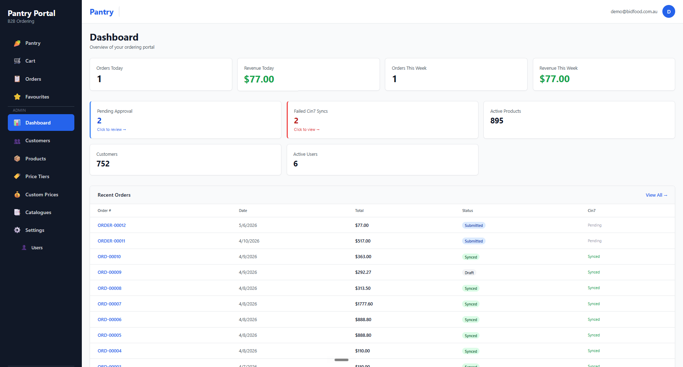Screen dimensions: 683x367
Task: Open the Orders sidebar item
Action: point(41,79)
